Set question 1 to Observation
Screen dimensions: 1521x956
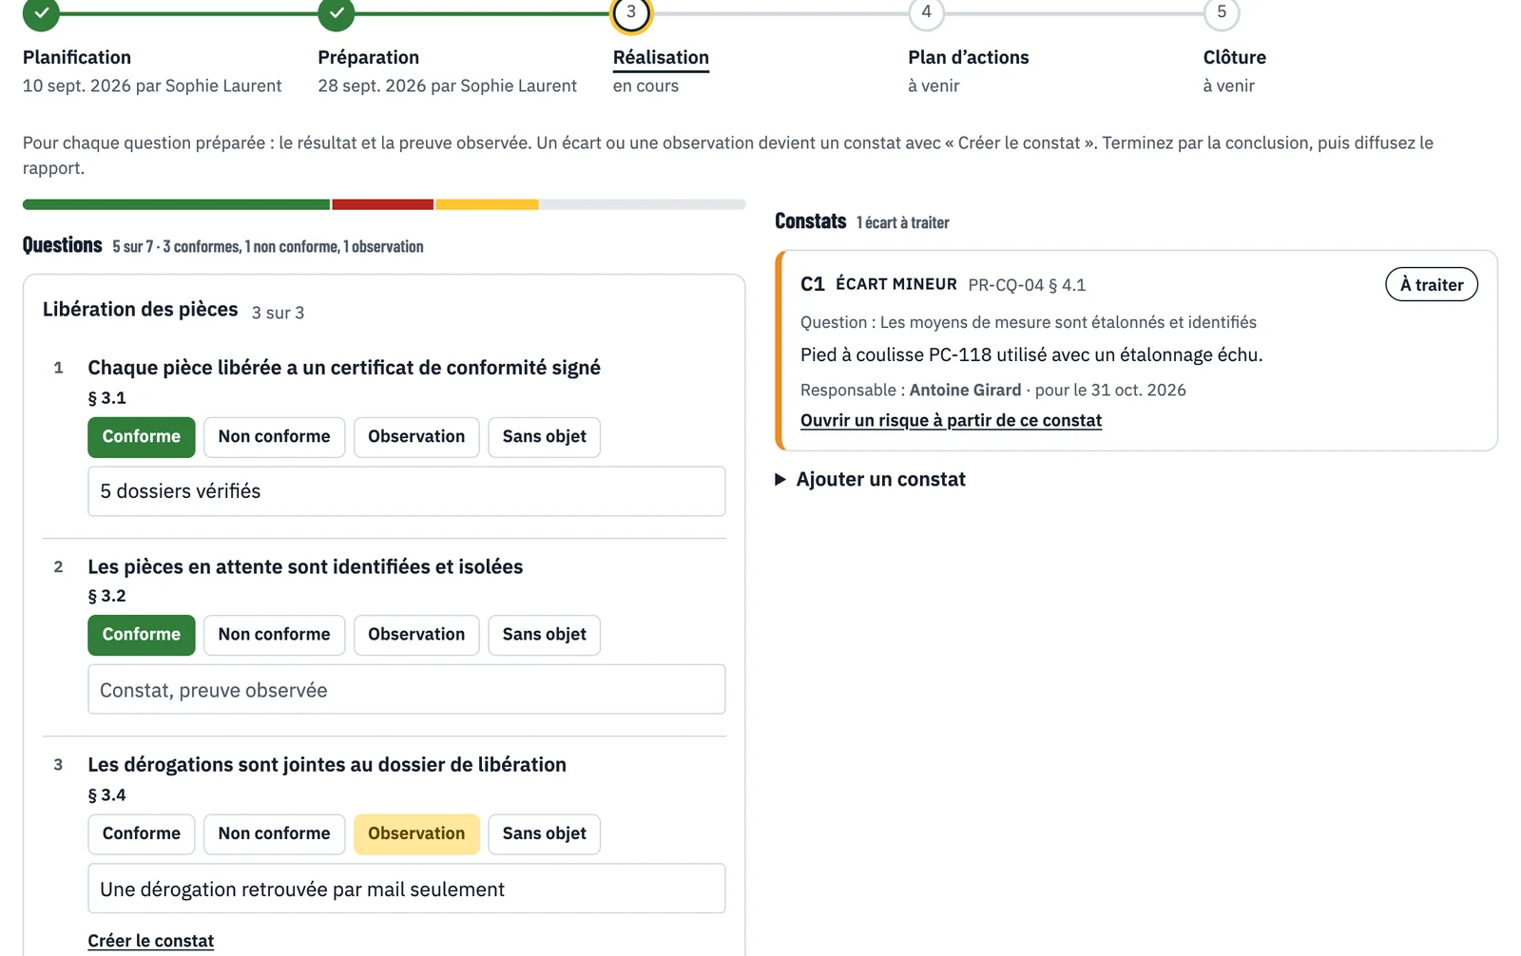pyautogui.click(x=416, y=437)
